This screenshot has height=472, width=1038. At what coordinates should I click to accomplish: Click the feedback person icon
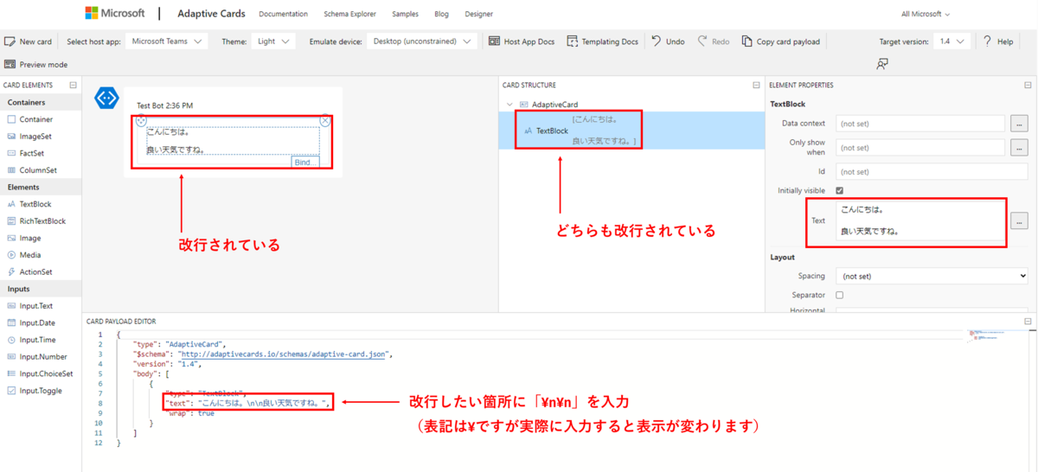[882, 65]
